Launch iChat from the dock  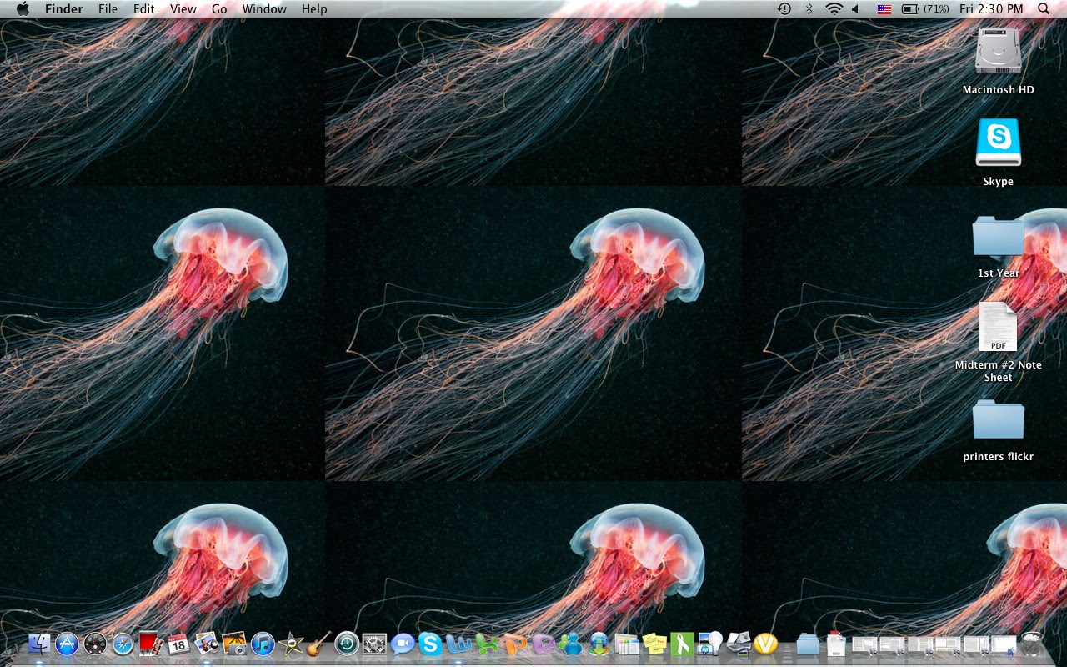coord(403,644)
